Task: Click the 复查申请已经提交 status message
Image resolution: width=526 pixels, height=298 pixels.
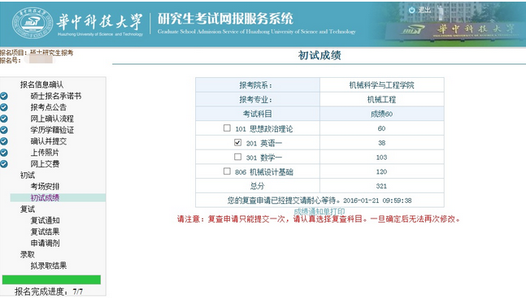Action: click(x=320, y=201)
